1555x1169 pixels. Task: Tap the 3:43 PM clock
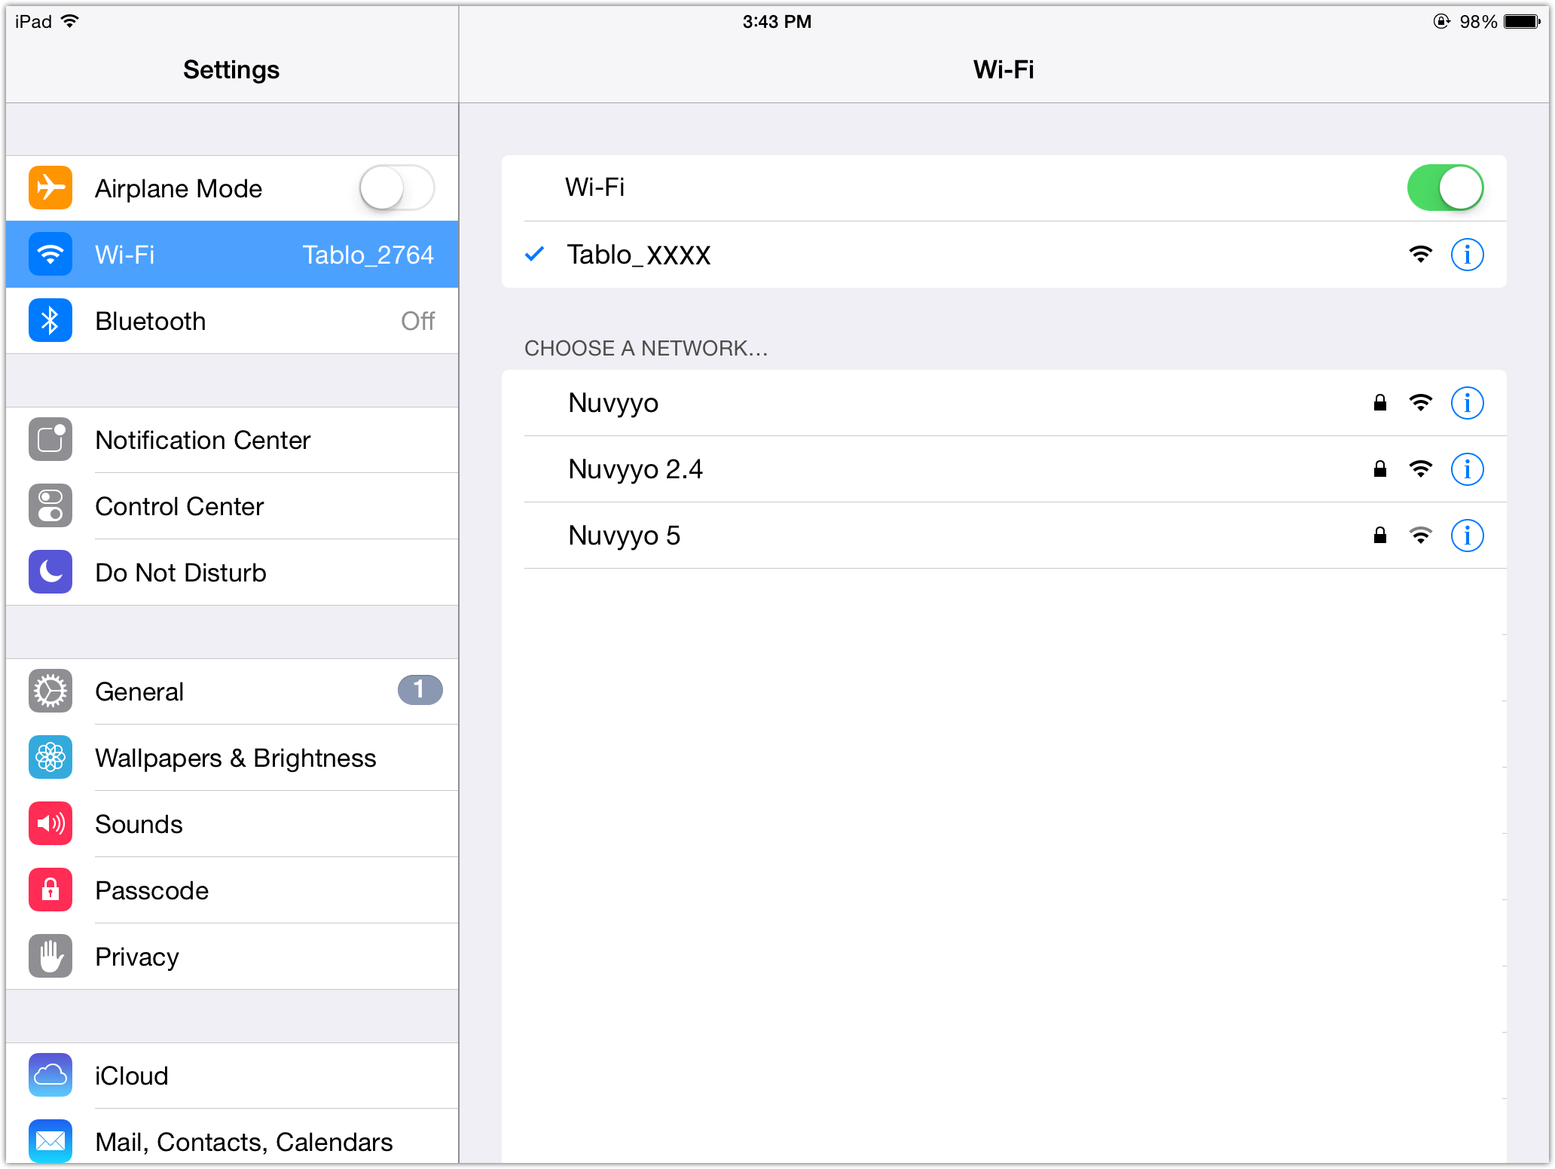[x=777, y=22]
